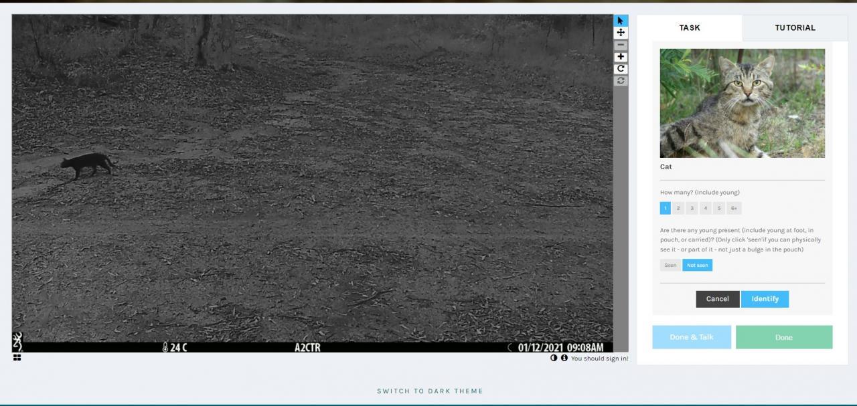Select count 2 for how many

(x=678, y=208)
